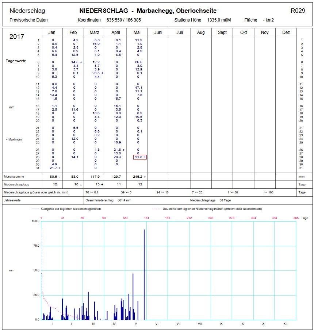Select the Mai column header
Viewport: 314px width, 331px height.
[x=137, y=32]
